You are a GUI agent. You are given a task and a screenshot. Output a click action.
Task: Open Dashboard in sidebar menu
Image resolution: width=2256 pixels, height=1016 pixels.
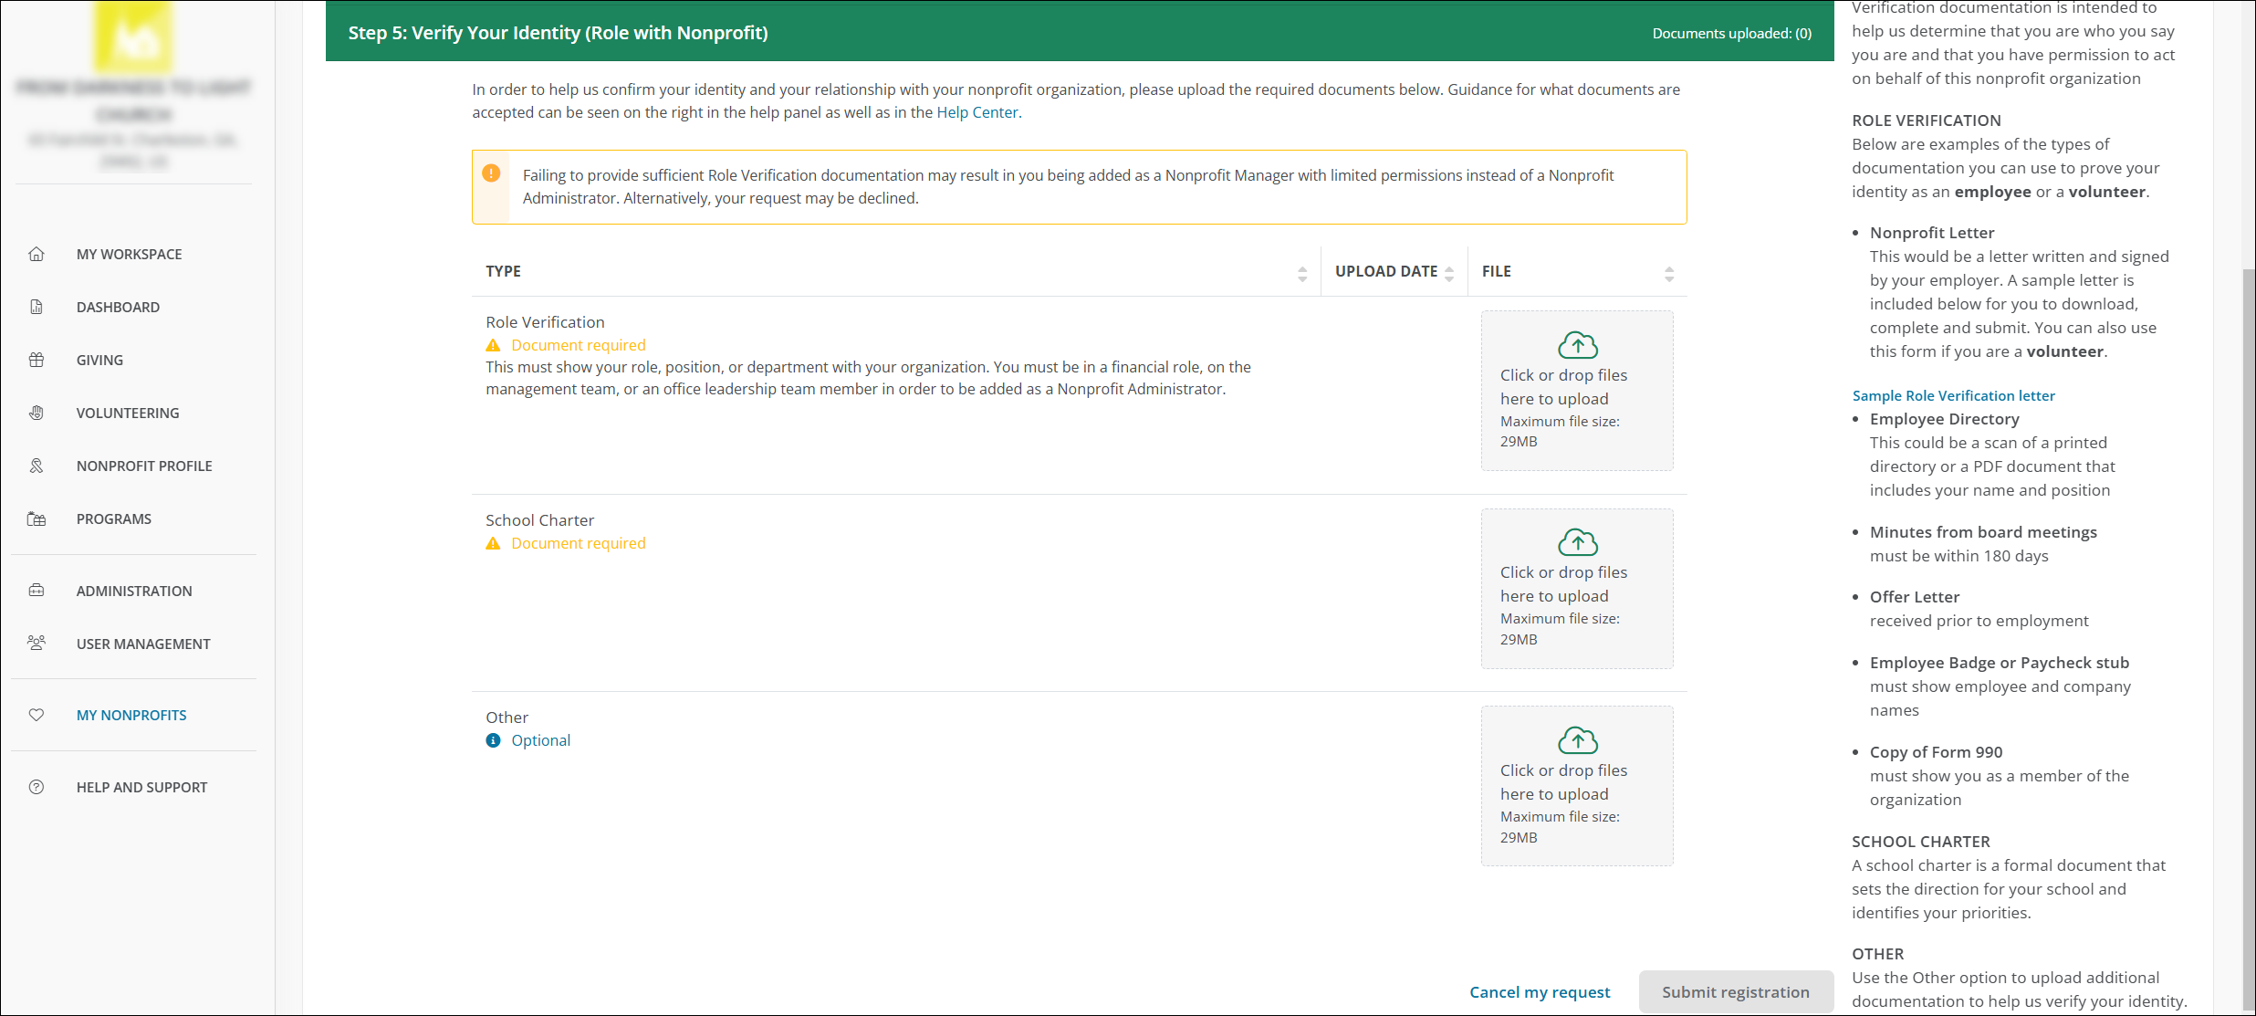coord(118,307)
